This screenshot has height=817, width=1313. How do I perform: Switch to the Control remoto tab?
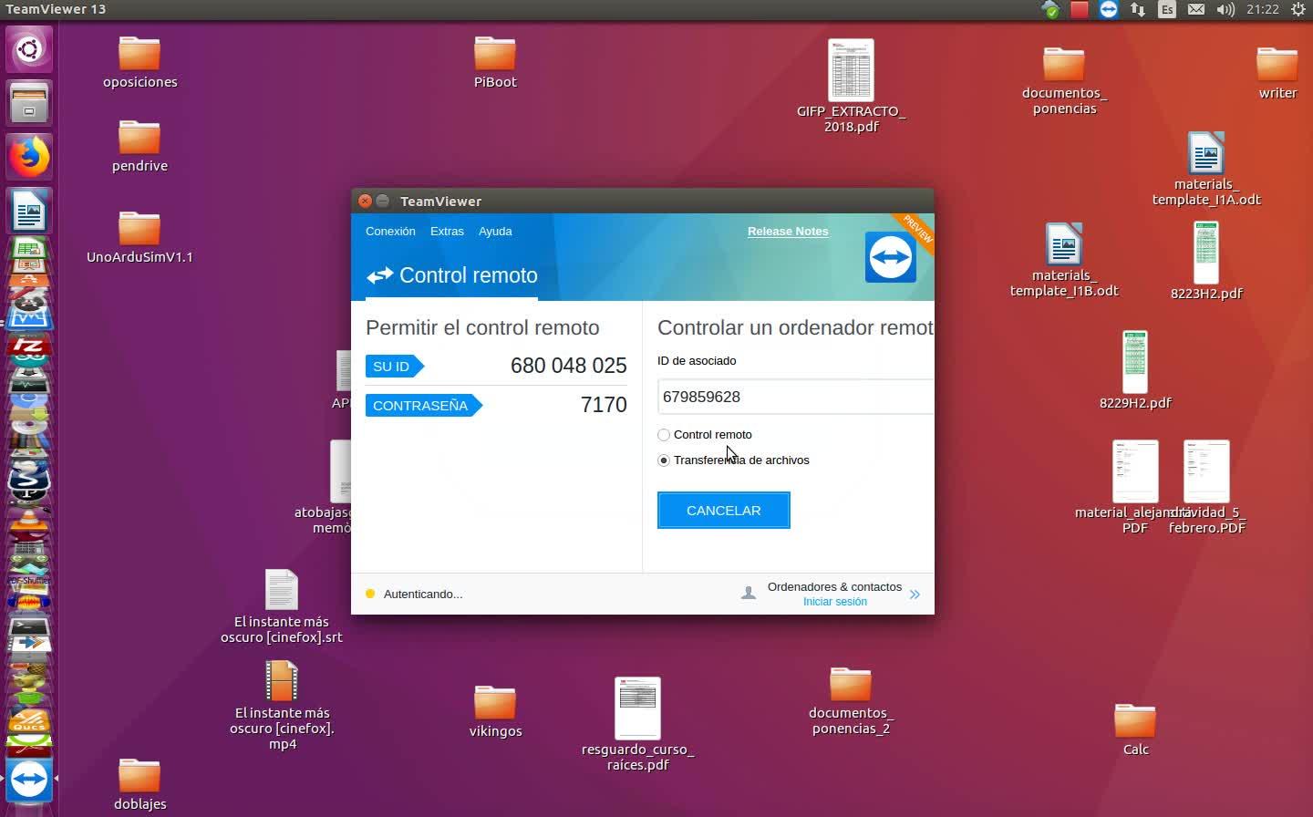tap(451, 275)
